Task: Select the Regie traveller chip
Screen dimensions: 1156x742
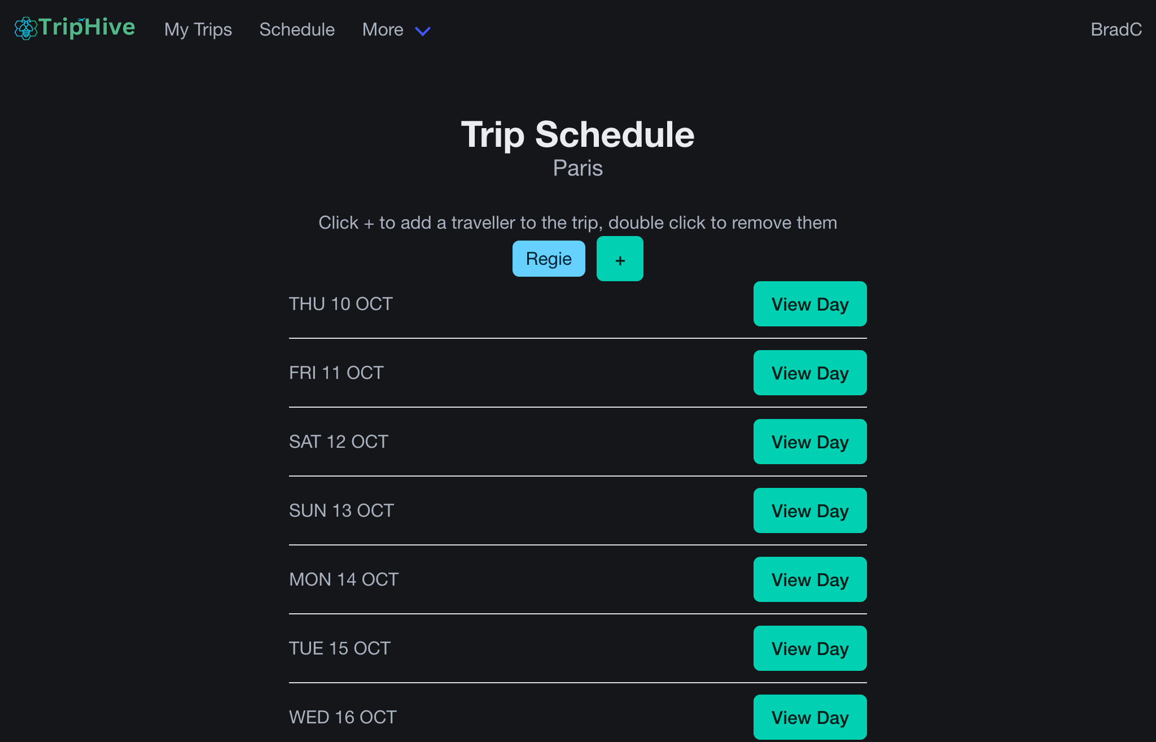Action: pyautogui.click(x=548, y=258)
